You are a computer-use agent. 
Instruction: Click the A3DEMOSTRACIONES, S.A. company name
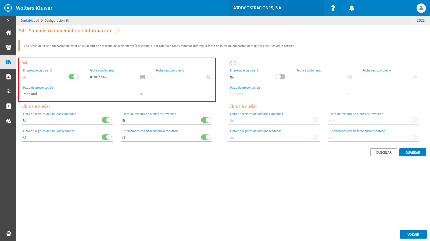coord(258,8)
